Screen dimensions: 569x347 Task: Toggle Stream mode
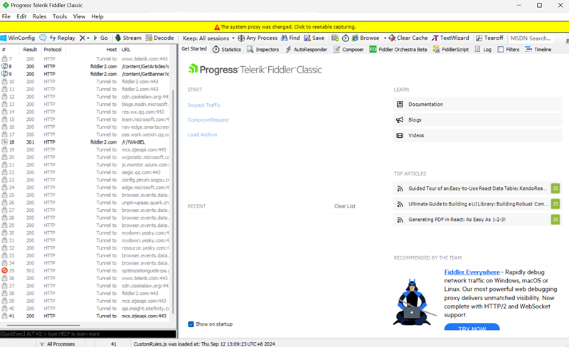click(x=128, y=38)
